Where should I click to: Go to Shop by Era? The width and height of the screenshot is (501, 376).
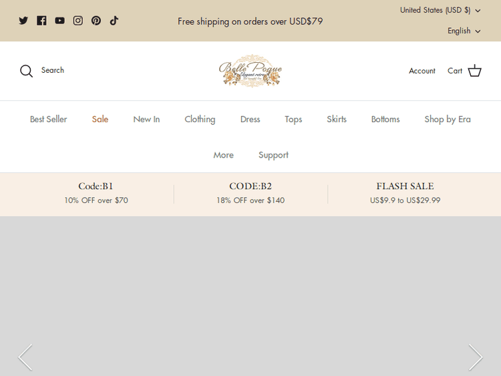click(x=447, y=119)
